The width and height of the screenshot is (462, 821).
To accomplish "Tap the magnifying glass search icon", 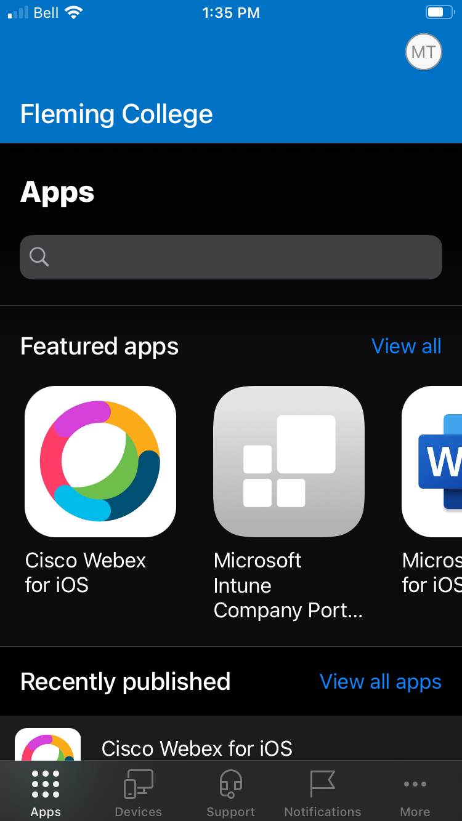I will click(39, 257).
